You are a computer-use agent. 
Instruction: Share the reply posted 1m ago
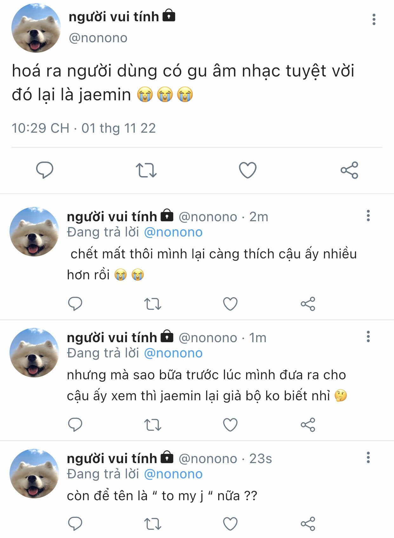click(x=308, y=425)
